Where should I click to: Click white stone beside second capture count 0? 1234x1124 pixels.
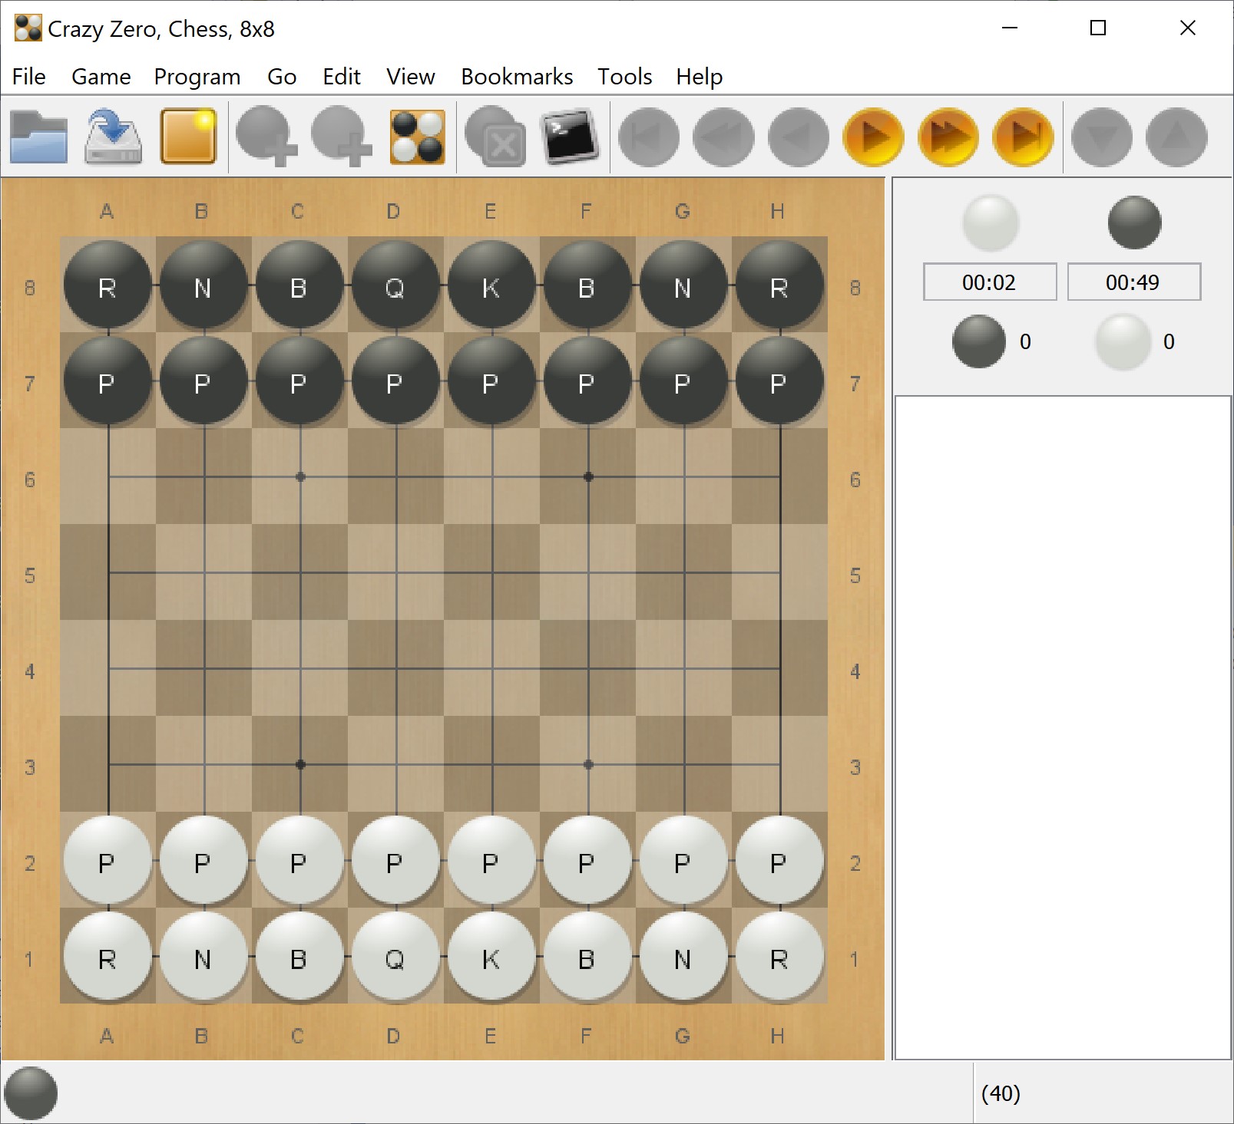click(x=1123, y=341)
